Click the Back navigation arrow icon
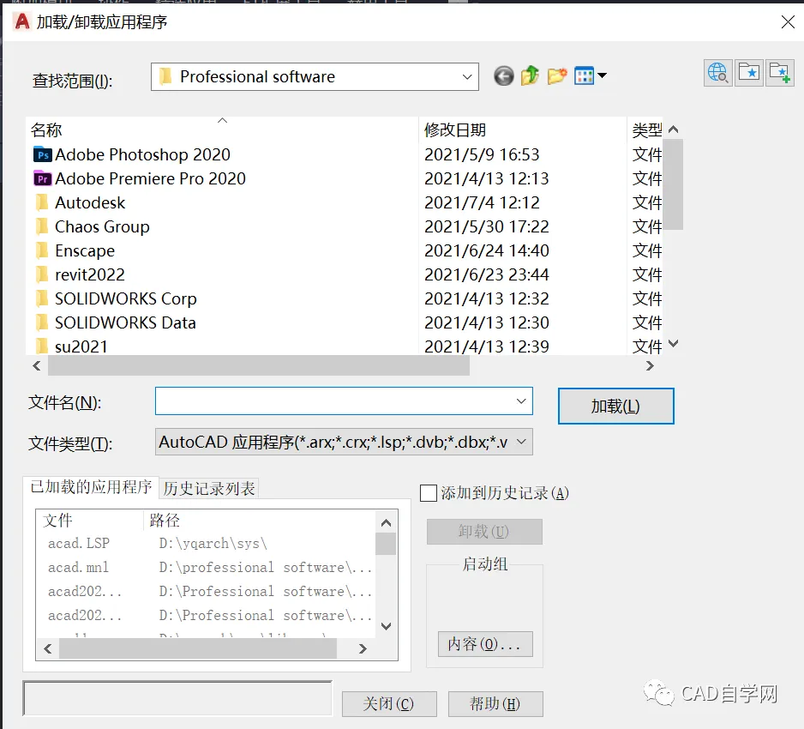 (x=503, y=76)
